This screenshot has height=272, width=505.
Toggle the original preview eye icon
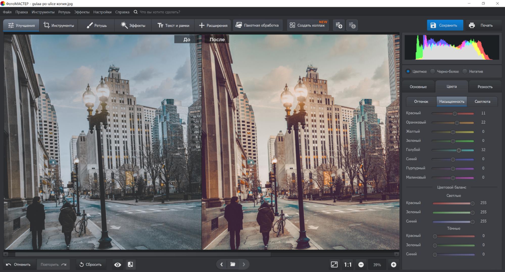[x=117, y=265]
